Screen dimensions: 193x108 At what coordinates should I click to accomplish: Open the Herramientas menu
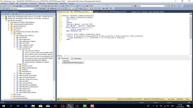click(52, 3)
